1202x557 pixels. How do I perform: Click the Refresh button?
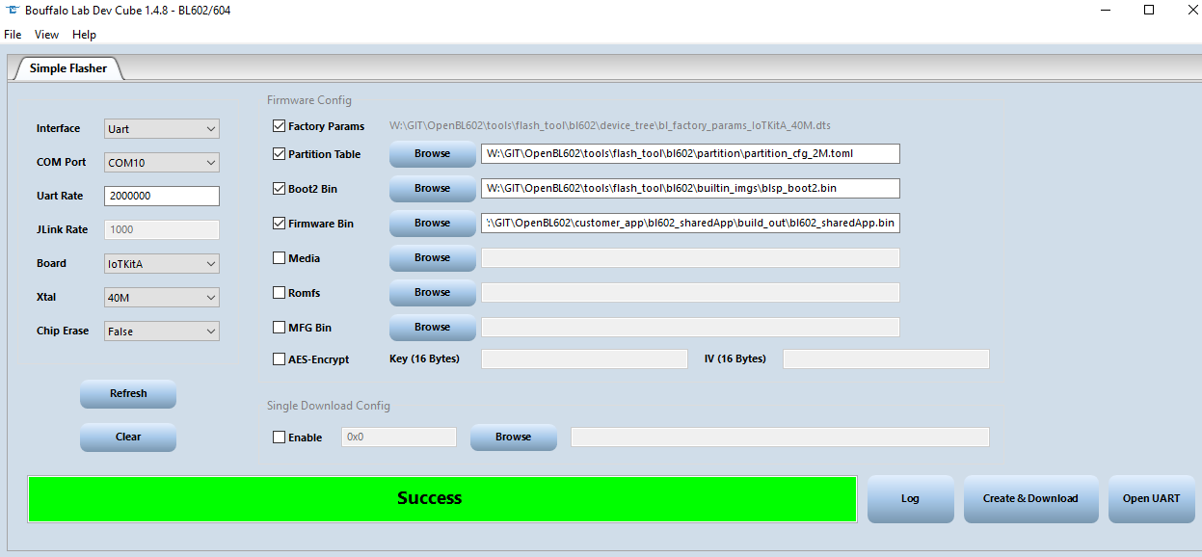point(128,394)
